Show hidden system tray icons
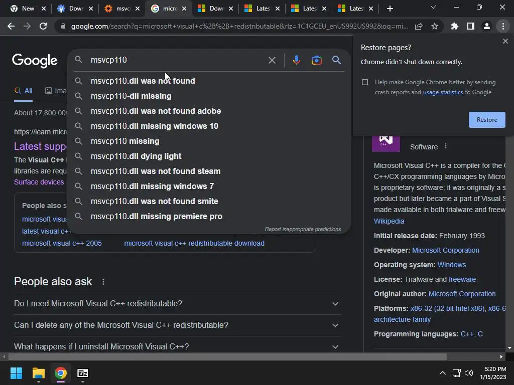 click(443, 372)
